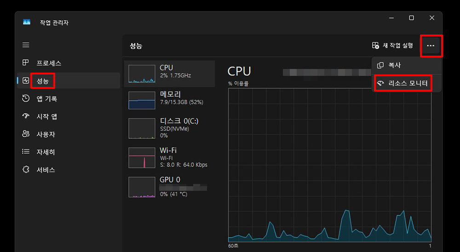Viewport: 460px width, 252px height.
Task: Select the 성능 (Performance) sidebar item
Action: coord(43,81)
